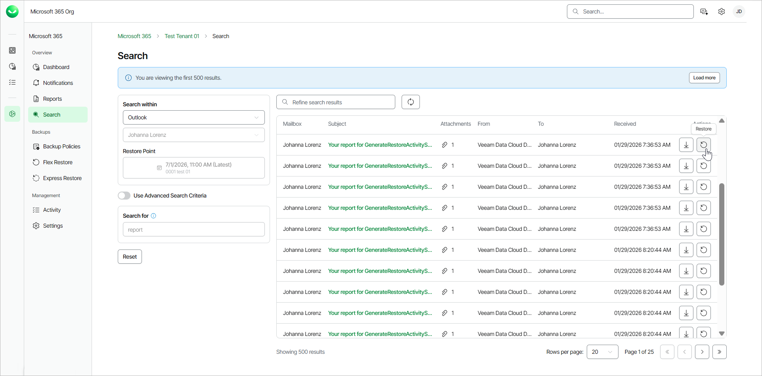
Task: Expand the Outlook search within dropdown
Action: pos(194,117)
